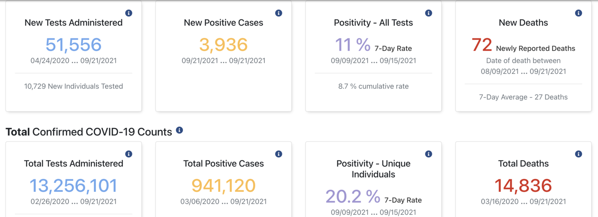Show info for Total Tests Administered card

point(129,154)
